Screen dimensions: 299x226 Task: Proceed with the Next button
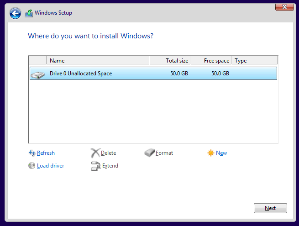[270, 208]
